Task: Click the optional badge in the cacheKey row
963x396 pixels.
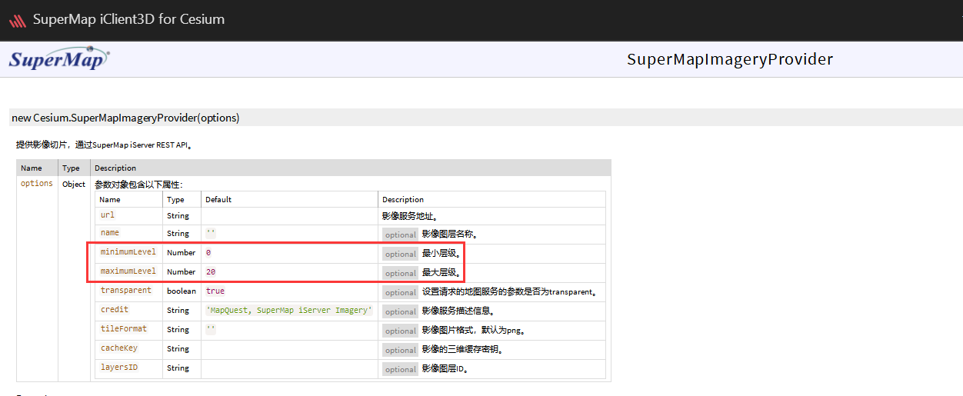Action: tap(401, 350)
